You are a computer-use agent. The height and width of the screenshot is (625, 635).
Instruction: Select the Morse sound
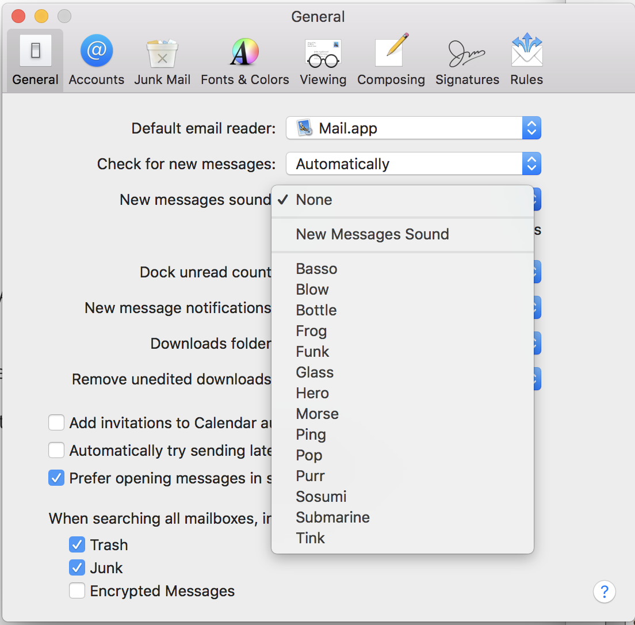[x=403, y=413]
